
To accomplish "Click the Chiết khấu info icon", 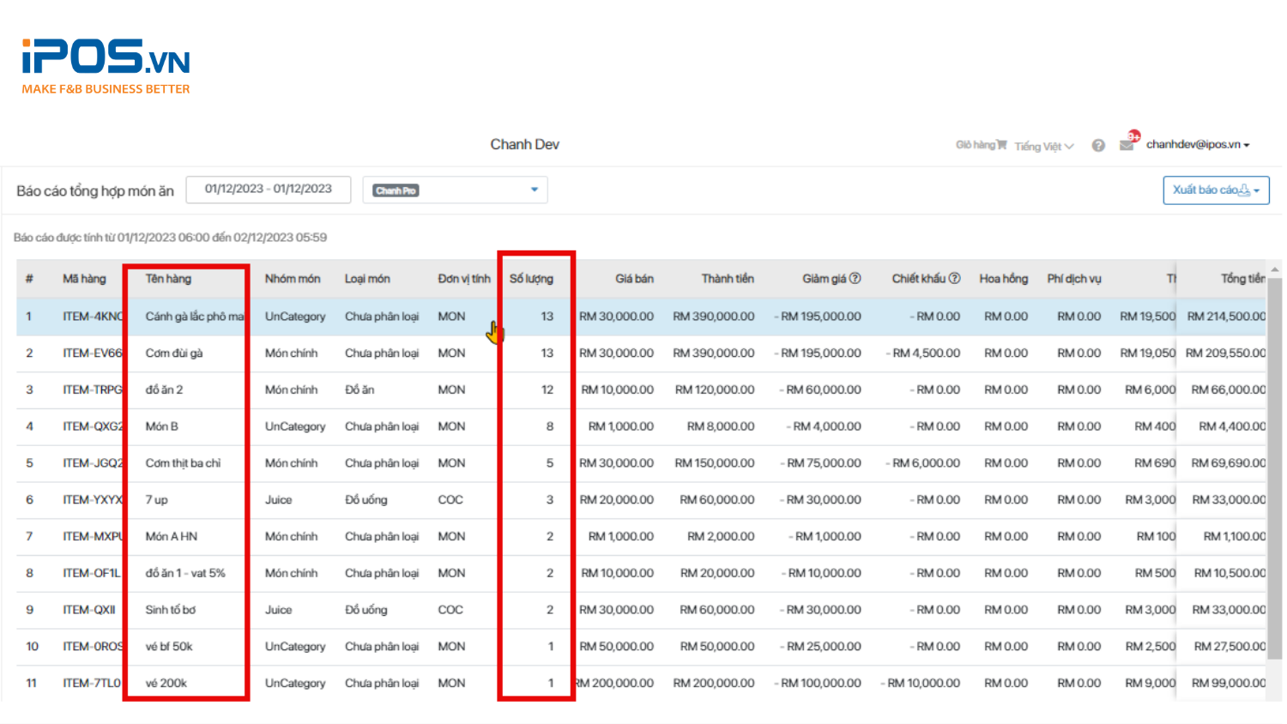I will point(954,279).
